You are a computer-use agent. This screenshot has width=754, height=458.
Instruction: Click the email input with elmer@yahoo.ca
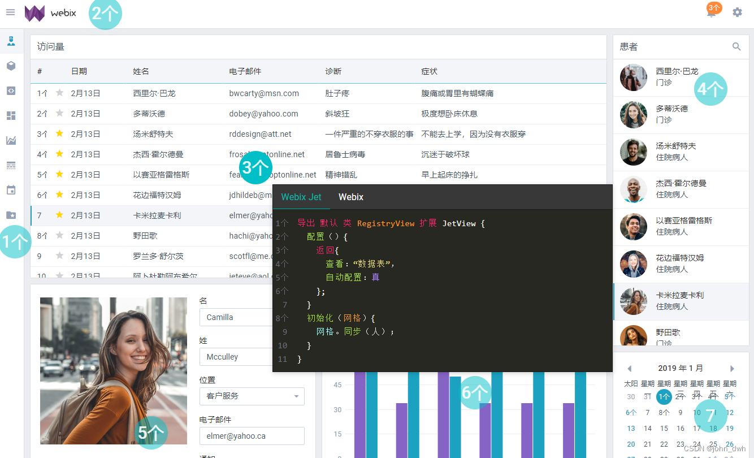click(252, 436)
